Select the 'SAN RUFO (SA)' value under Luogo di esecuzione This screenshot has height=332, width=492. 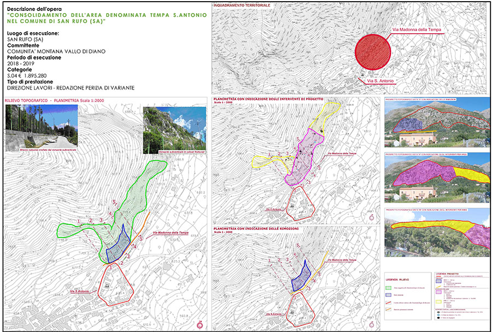(25, 39)
